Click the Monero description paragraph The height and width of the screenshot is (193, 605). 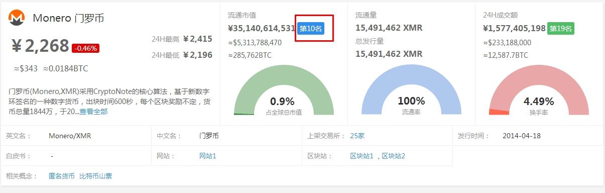tap(109, 102)
